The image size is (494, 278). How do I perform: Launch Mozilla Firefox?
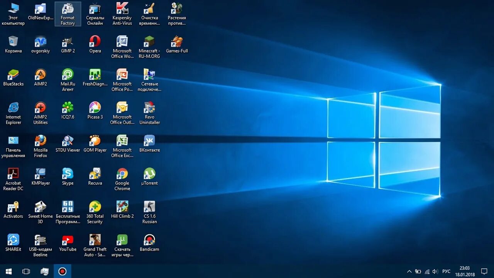[40, 142]
